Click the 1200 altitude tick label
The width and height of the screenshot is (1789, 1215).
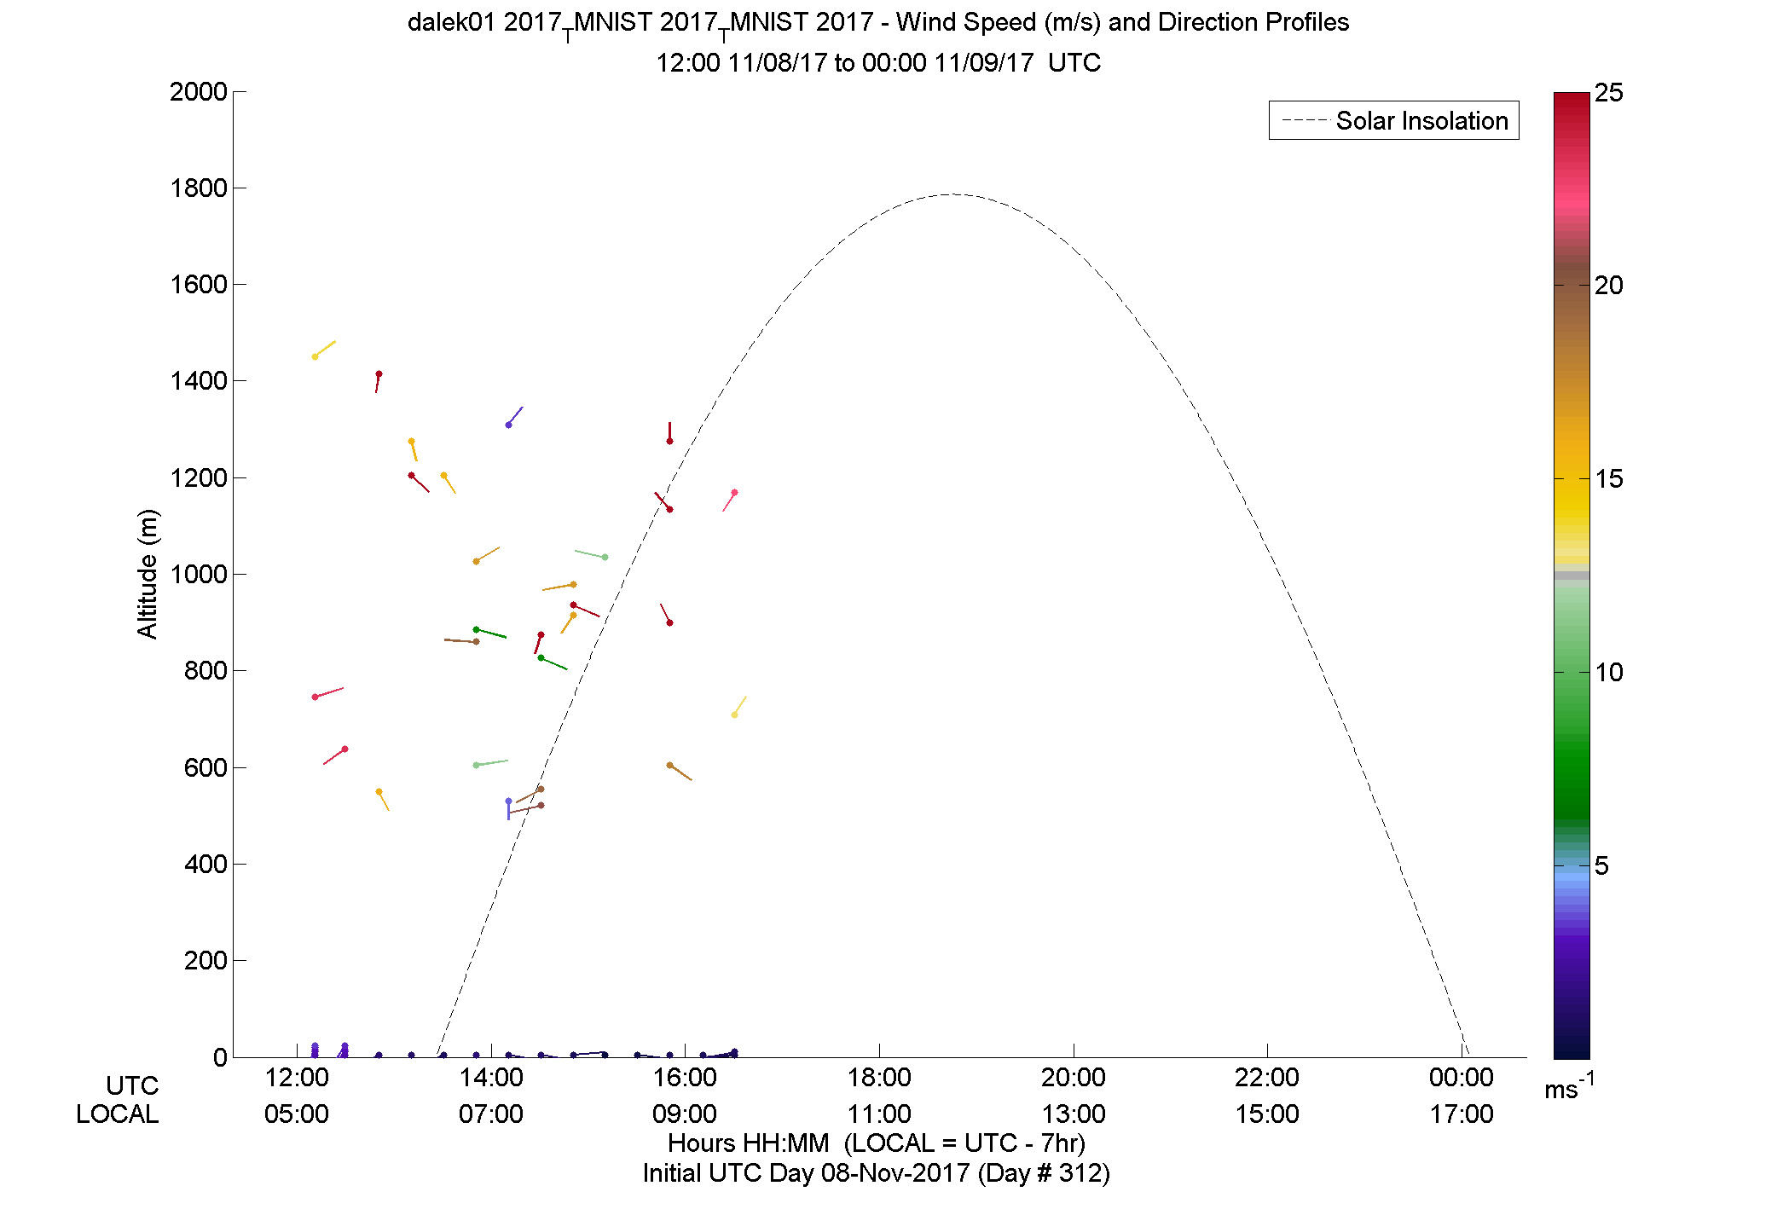(198, 477)
